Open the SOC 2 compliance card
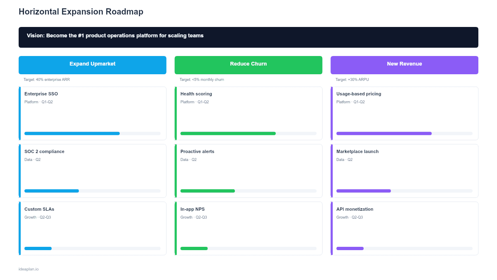The height and width of the screenshot is (280, 497). click(92, 170)
